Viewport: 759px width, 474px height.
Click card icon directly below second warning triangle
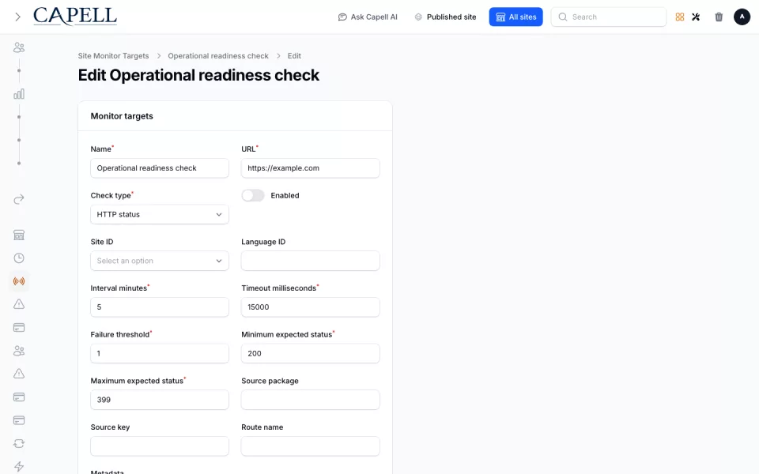[x=19, y=397]
